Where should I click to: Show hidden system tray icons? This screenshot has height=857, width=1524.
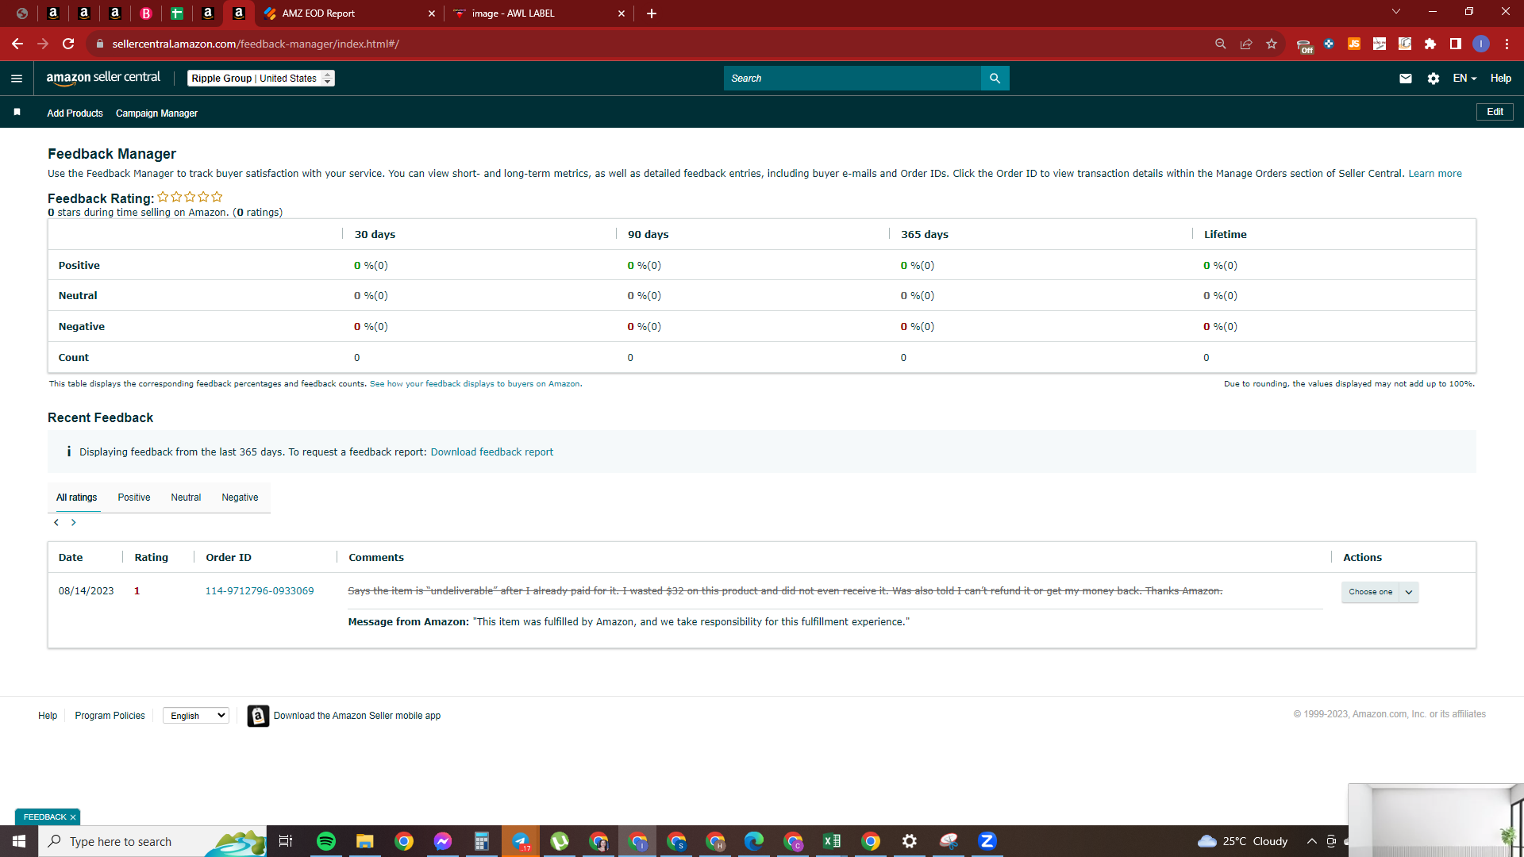click(x=1312, y=841)
